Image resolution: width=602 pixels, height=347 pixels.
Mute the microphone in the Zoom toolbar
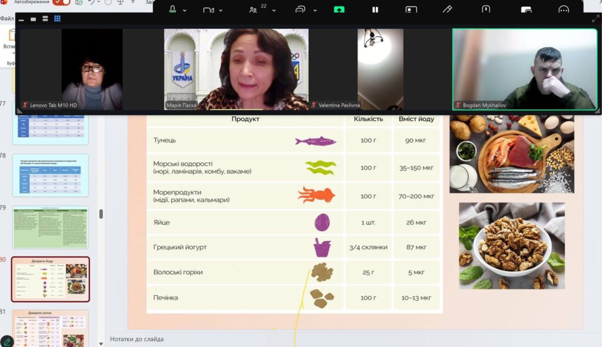pyautogui.click(x=173, y=10)
